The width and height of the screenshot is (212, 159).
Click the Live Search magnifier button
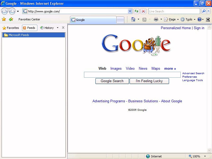[204, 11]
